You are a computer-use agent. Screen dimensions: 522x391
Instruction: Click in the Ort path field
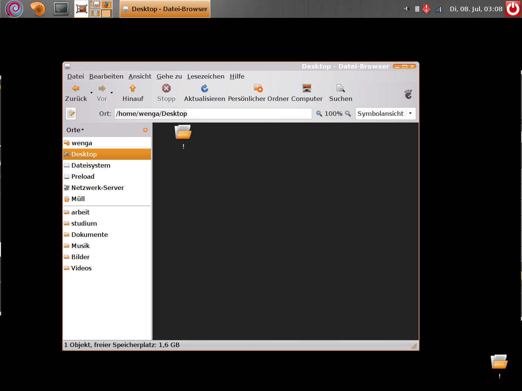pyautogui.click(x=213, y=114)
